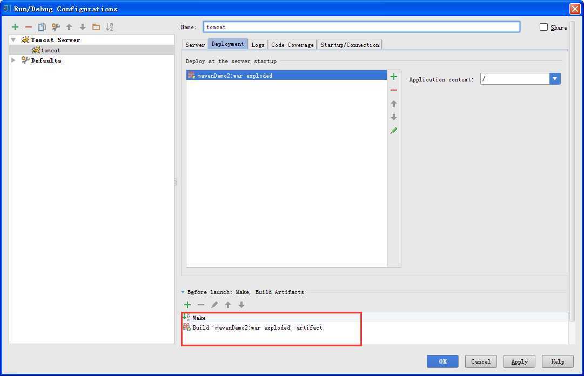Remove the artifact from deployment list
This screenshot has width=584, height=376.
pyautogui.click(x=394, y=90)
